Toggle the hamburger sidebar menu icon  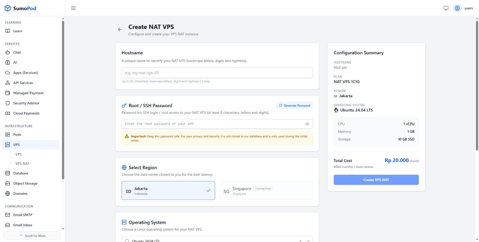pyautogui.click(x=73, y=8)
